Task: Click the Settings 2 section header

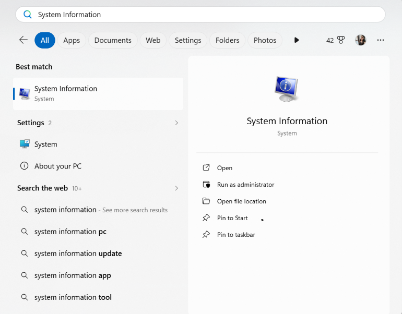Action: [34, 123]
